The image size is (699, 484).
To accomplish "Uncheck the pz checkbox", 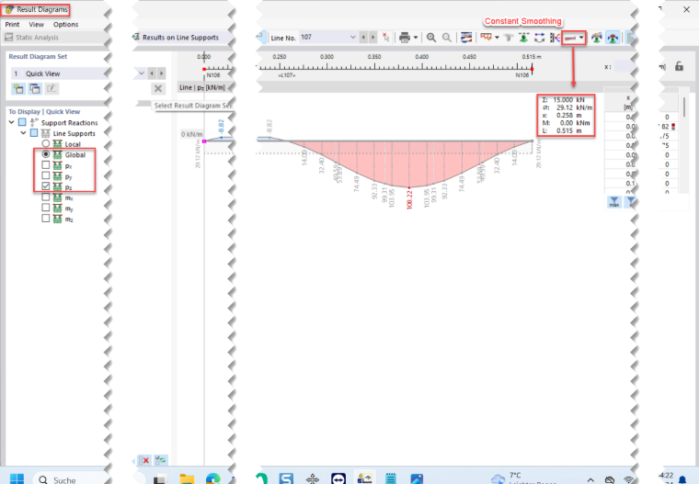I will point(45,186).
